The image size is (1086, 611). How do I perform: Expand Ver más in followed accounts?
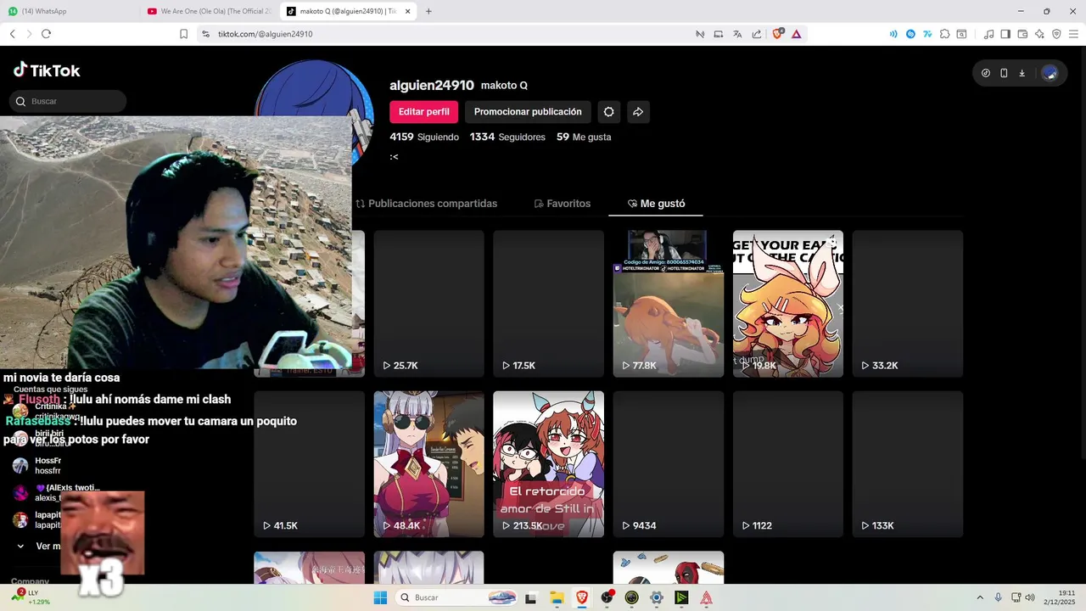click(39, 547)
